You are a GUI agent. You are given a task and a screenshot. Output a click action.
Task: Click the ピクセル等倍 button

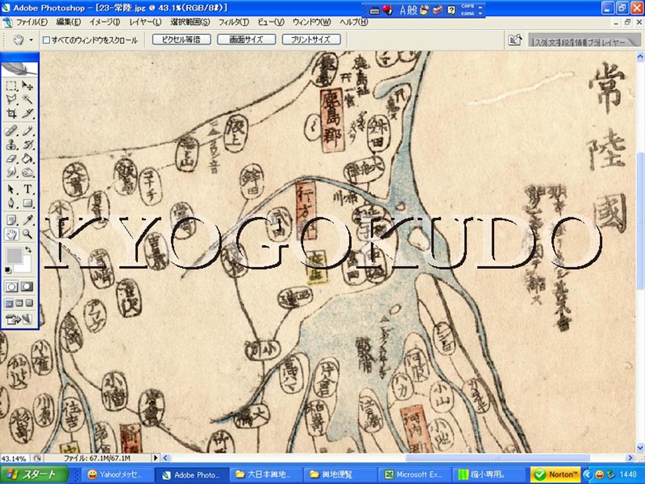click(x=181, y=40)
